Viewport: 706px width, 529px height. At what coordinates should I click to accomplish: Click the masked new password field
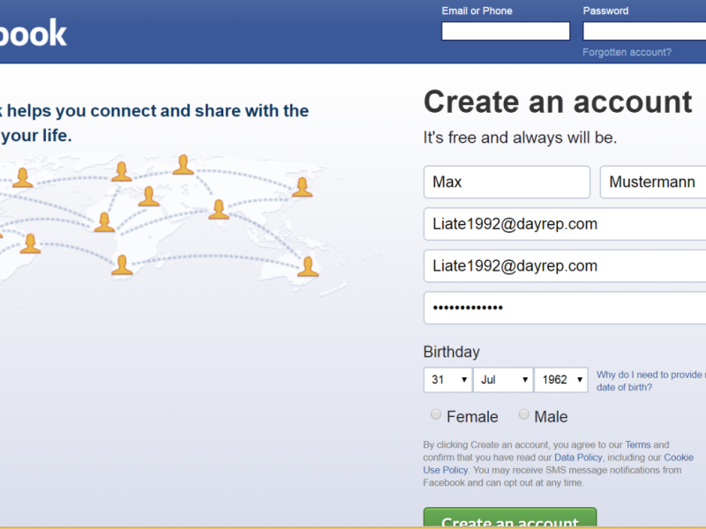(565, 308)
